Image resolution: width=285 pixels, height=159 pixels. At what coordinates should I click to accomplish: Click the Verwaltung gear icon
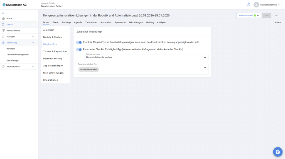pos(3,43)
